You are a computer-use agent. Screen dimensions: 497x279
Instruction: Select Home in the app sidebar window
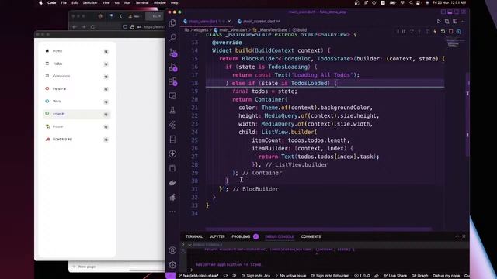click(77, 51)
